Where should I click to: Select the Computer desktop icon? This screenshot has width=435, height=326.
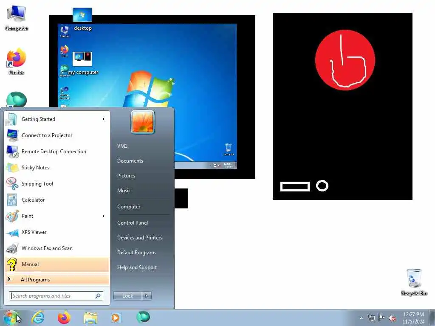[17, 18]
